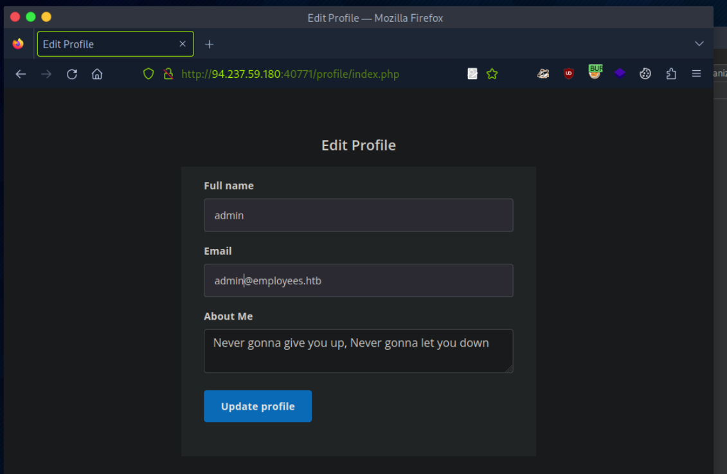Screen dimensions: 727x474
Task: Click into the Email input field
Action: [x=358, y=280]
